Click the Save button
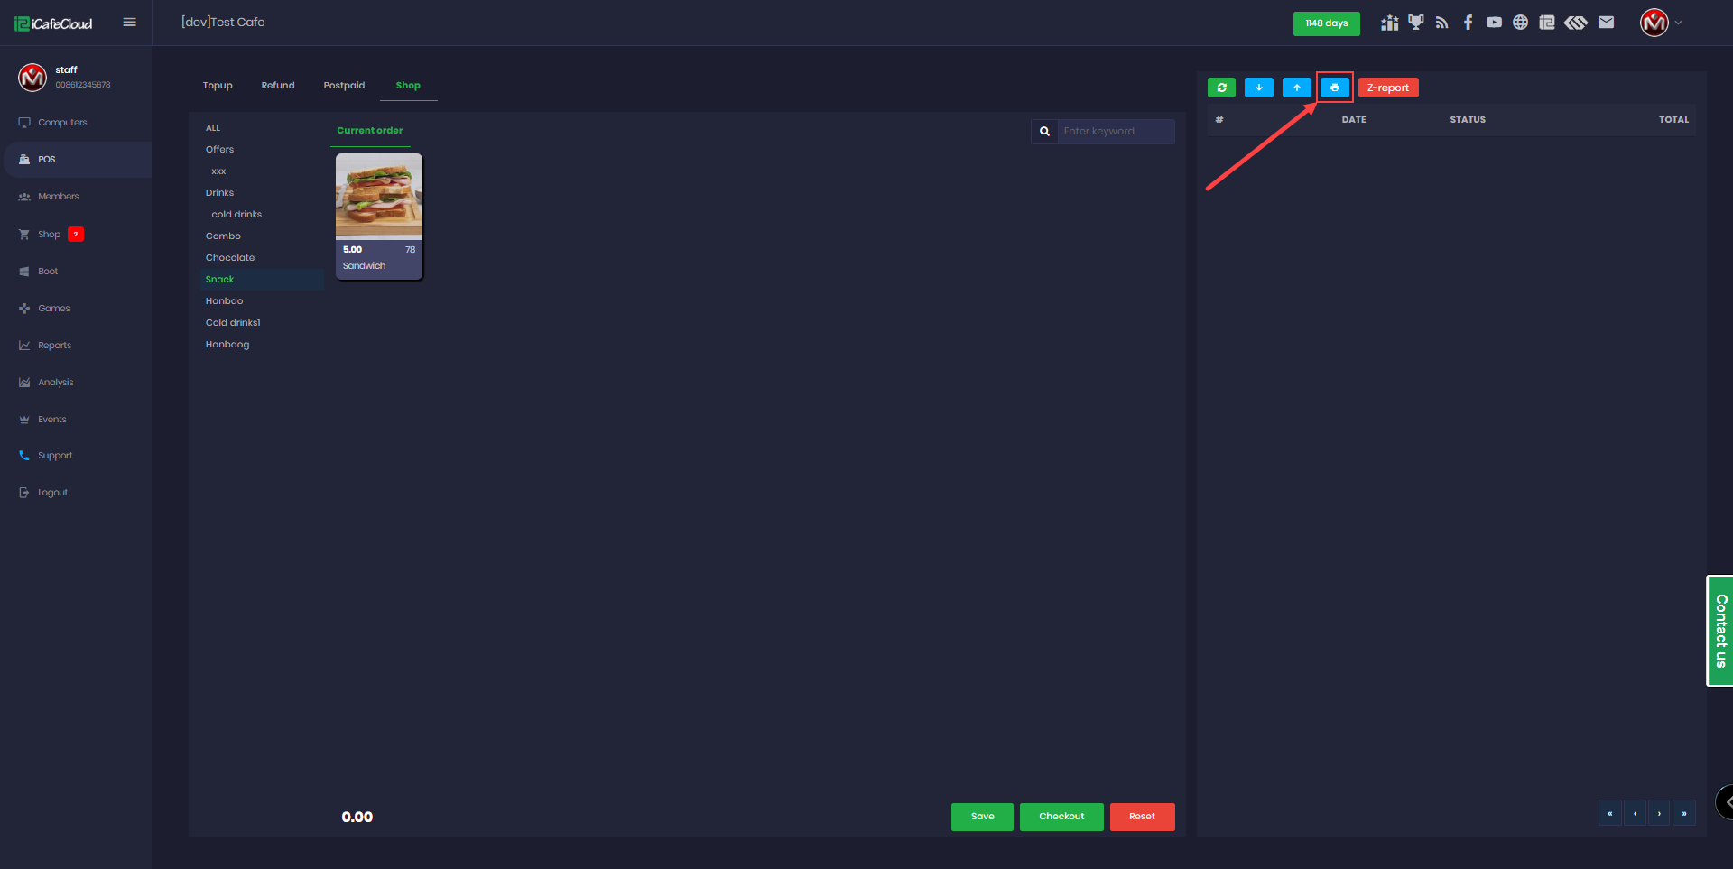This screenshot has width=1733, height=869. click(982, 817)
